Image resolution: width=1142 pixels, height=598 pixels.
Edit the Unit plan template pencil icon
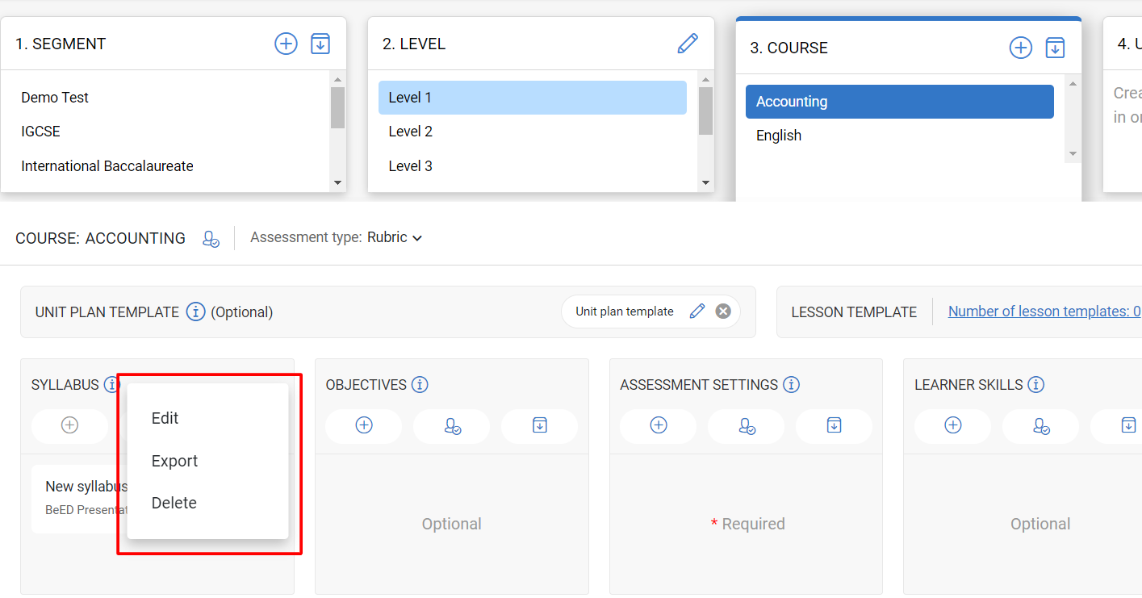click(697, 312)
